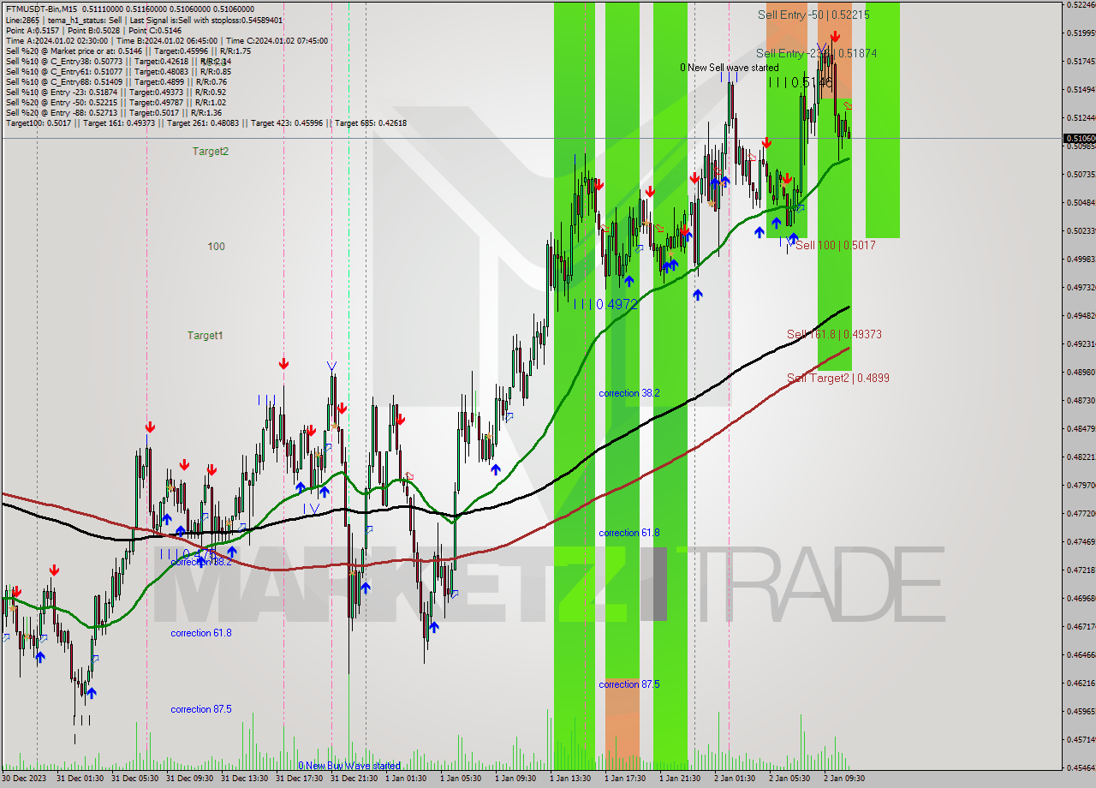Click the '31 Dec 17:30' time axis label
Screen dimensions: 1096x788
[x=299, y=779]
